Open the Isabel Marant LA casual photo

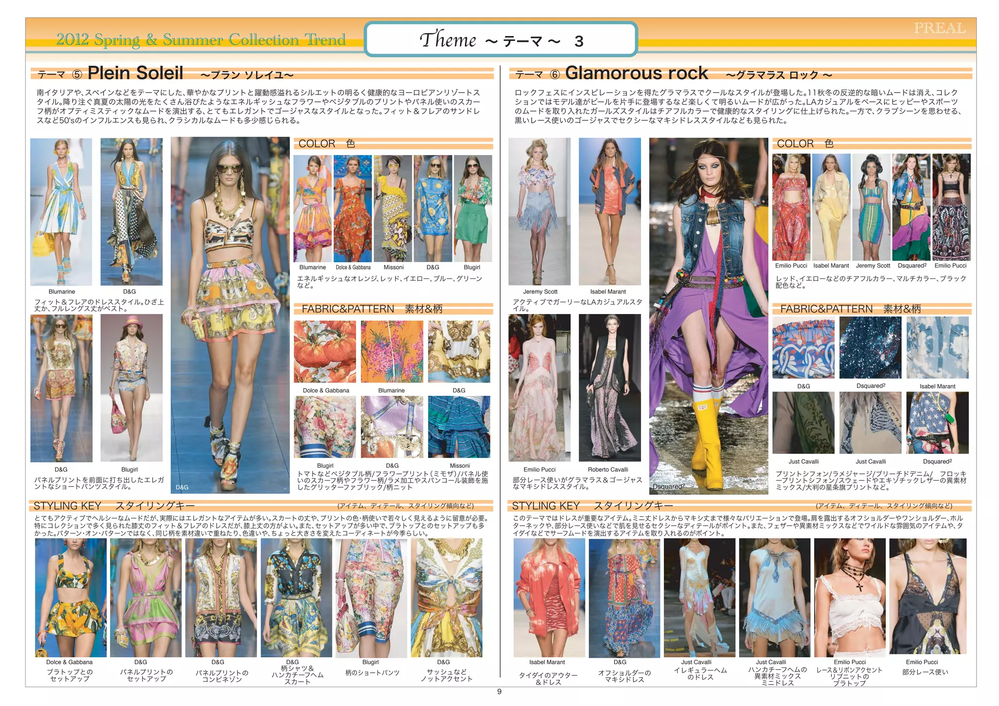(x=610, y=212)
